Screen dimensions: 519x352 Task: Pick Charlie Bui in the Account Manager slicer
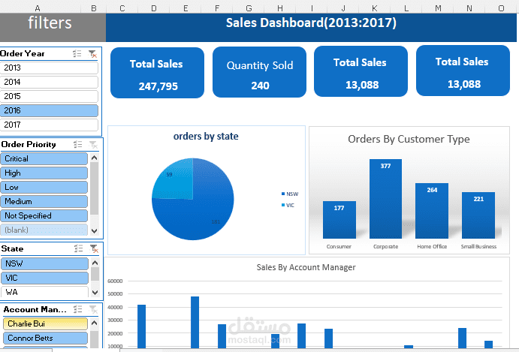(45, 323)
